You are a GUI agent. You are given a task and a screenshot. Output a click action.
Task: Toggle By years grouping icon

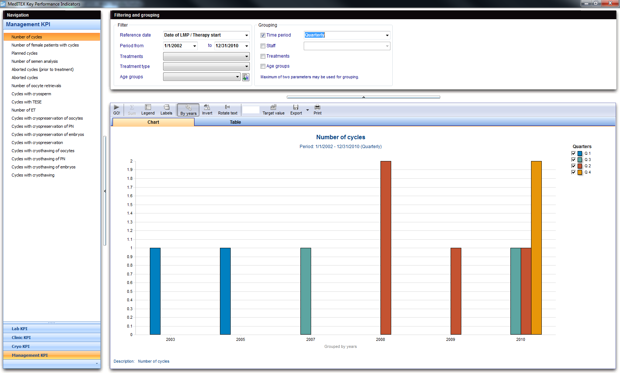click(x=188, y=110)
